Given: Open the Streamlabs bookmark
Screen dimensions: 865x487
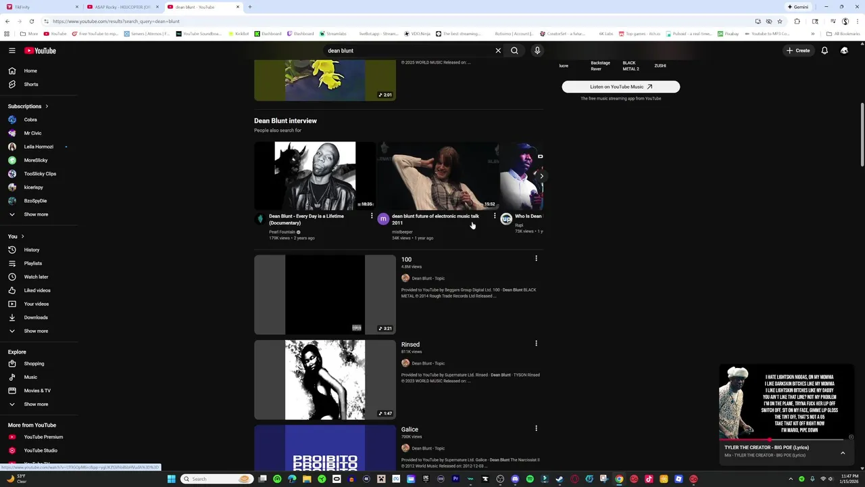Looking at the screenshot, I should click(333, 34).
